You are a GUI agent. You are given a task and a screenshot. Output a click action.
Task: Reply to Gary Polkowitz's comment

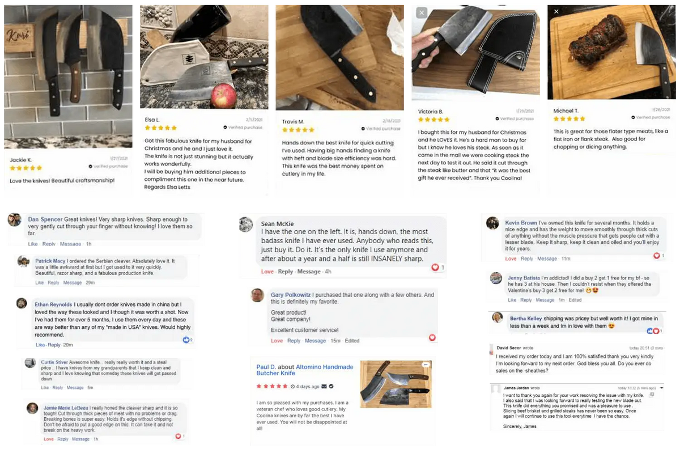click(x=294, y=341)
